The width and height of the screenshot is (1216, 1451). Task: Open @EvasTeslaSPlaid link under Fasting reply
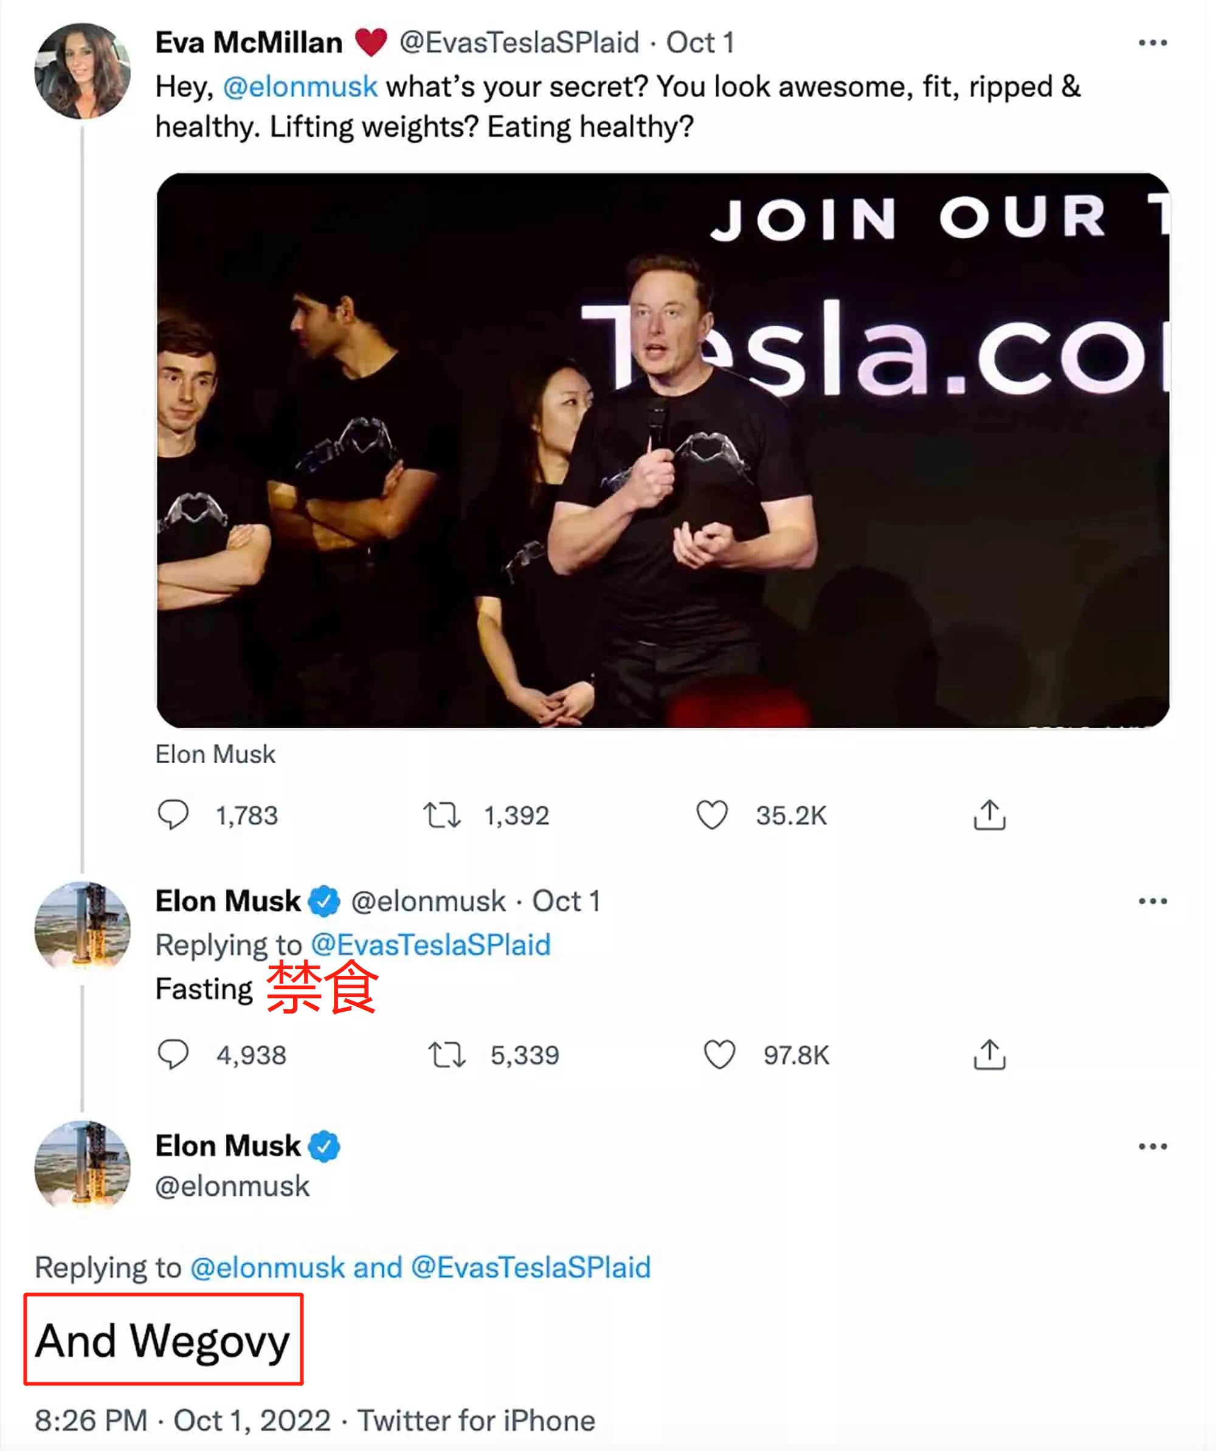pyautogui.click(x=430, y=944)
